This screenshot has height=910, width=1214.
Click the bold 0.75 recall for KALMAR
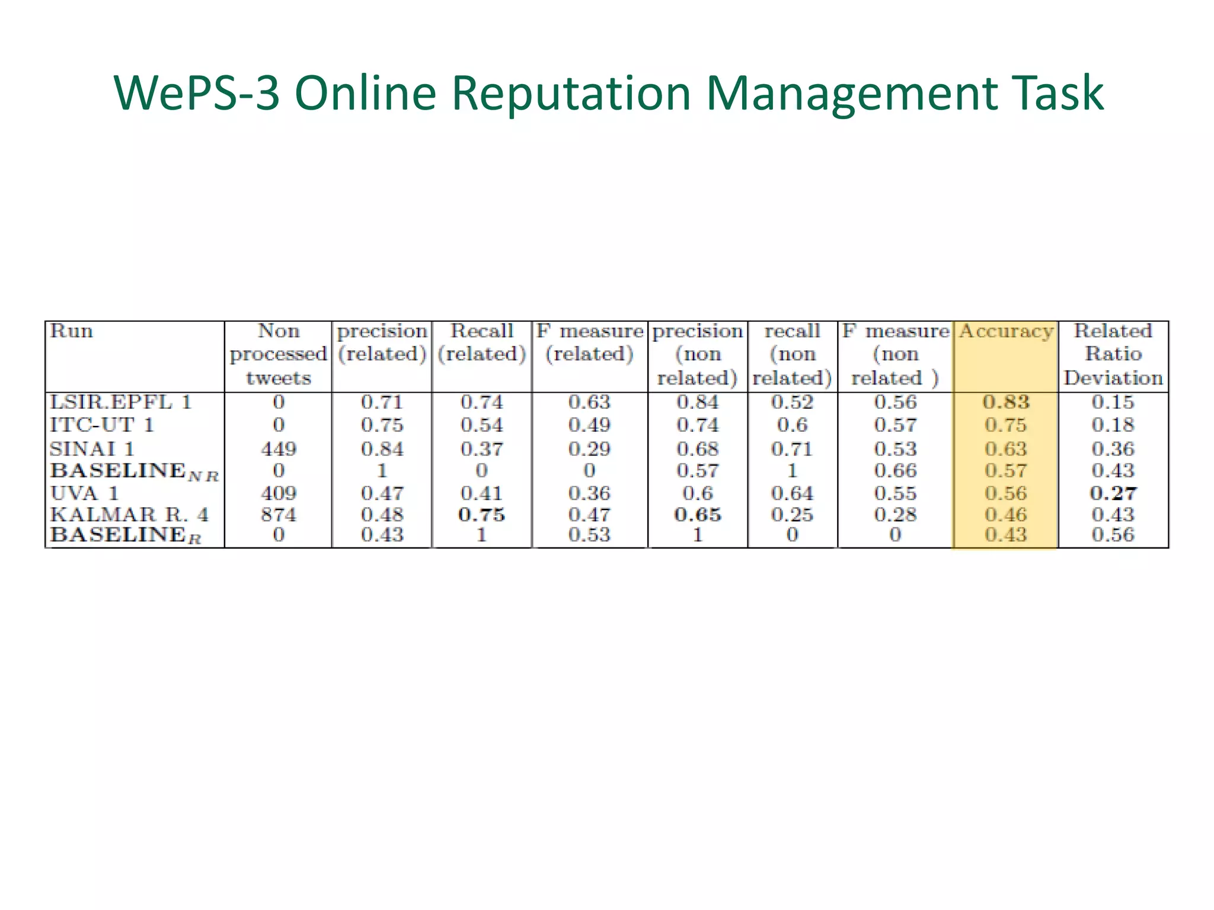481,514
